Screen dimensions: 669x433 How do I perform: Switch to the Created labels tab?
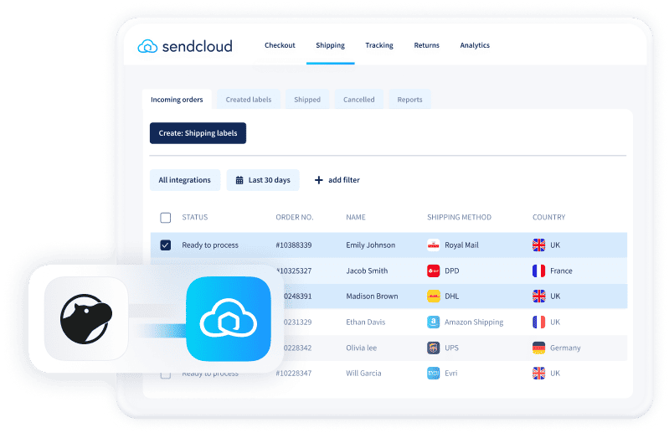pyautogui.click(x=249, y=100)
